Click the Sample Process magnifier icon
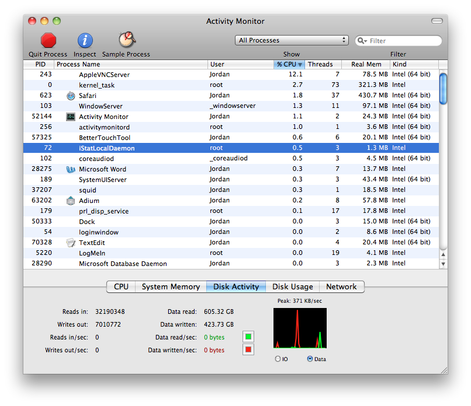 127,40
